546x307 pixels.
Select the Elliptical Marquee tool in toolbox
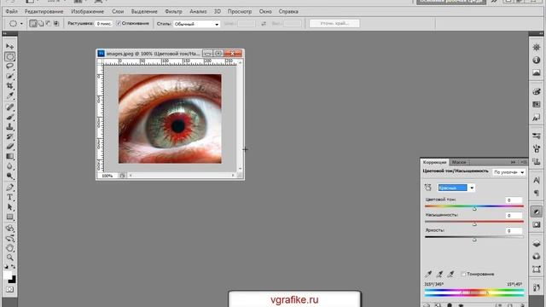(x=9, y=56)
